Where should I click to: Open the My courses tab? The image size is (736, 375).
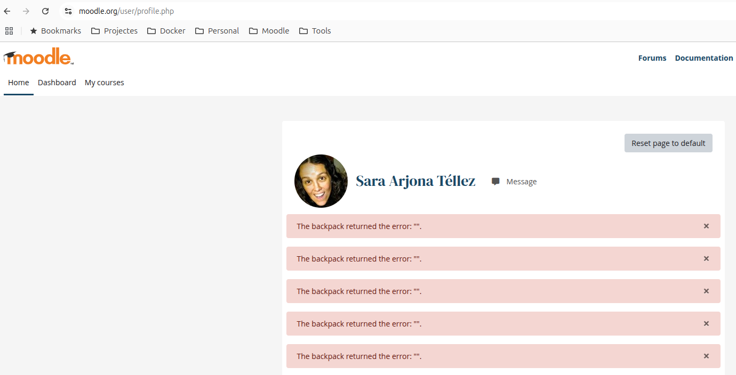(x=105, y=83)
